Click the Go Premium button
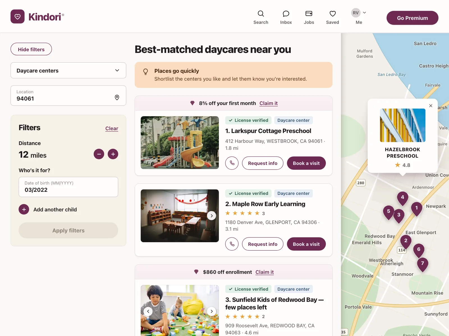This screenshot has height=336, width=449. pyautogui.click(x=412, y=18)
